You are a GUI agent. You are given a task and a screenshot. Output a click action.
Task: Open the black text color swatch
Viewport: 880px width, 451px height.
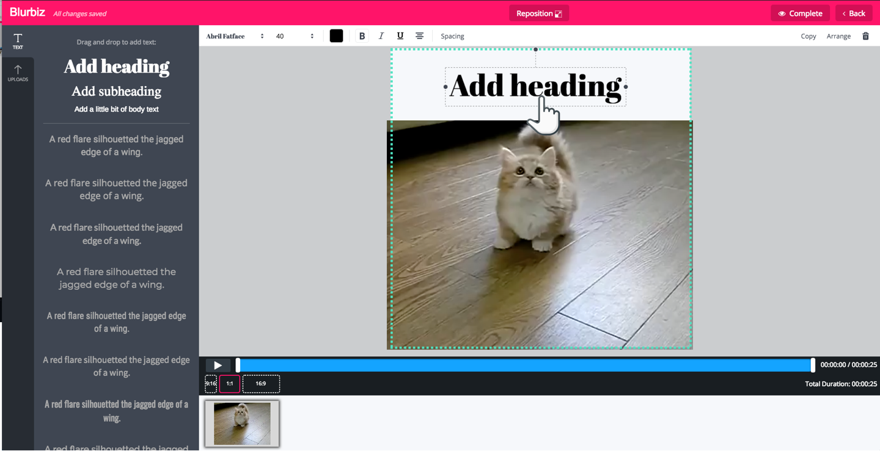click(336, 36)
